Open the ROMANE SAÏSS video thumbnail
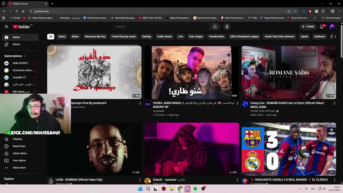The image size is (343, 193). coord(289,72)
